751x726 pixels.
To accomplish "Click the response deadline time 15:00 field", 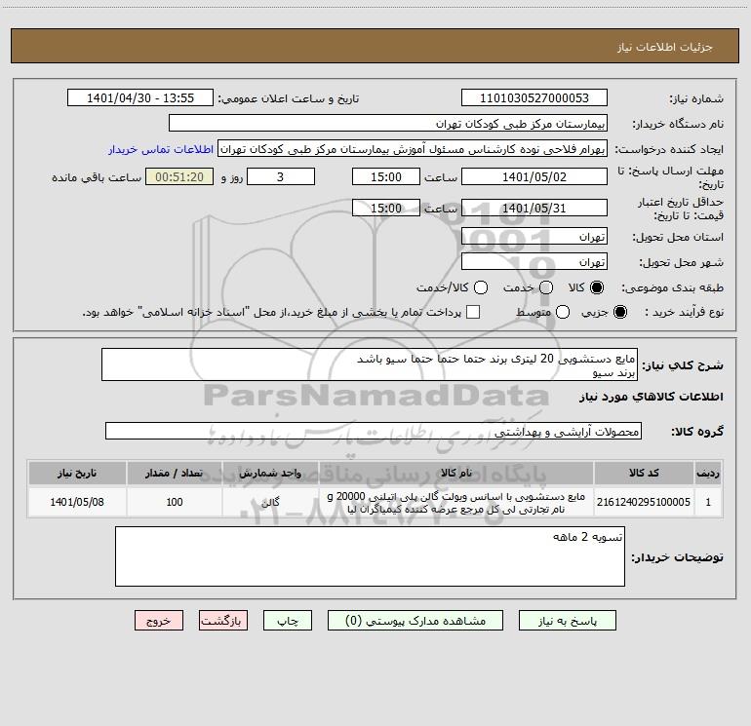I will [386, 177].
